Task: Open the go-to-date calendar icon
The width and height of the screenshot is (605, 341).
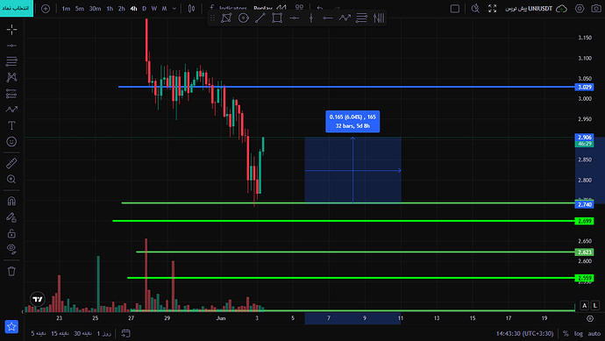Action: [125, 333]
